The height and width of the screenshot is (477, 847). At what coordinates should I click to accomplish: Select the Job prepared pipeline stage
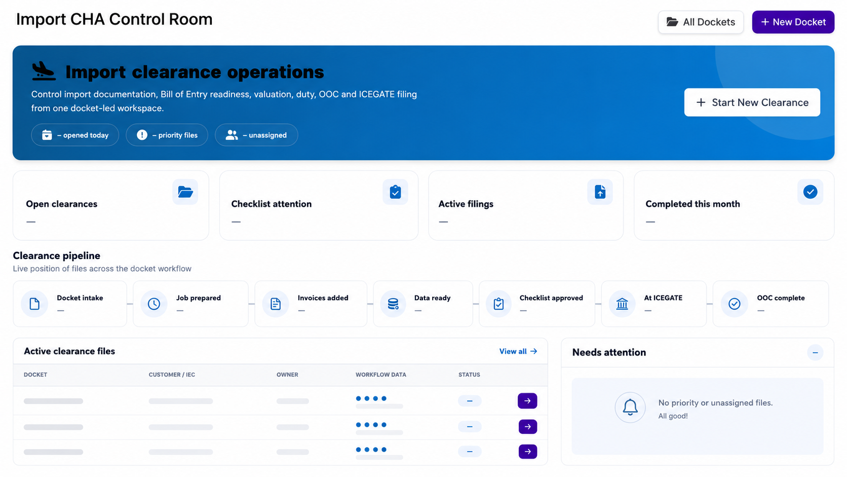click(x=190, y=304)
